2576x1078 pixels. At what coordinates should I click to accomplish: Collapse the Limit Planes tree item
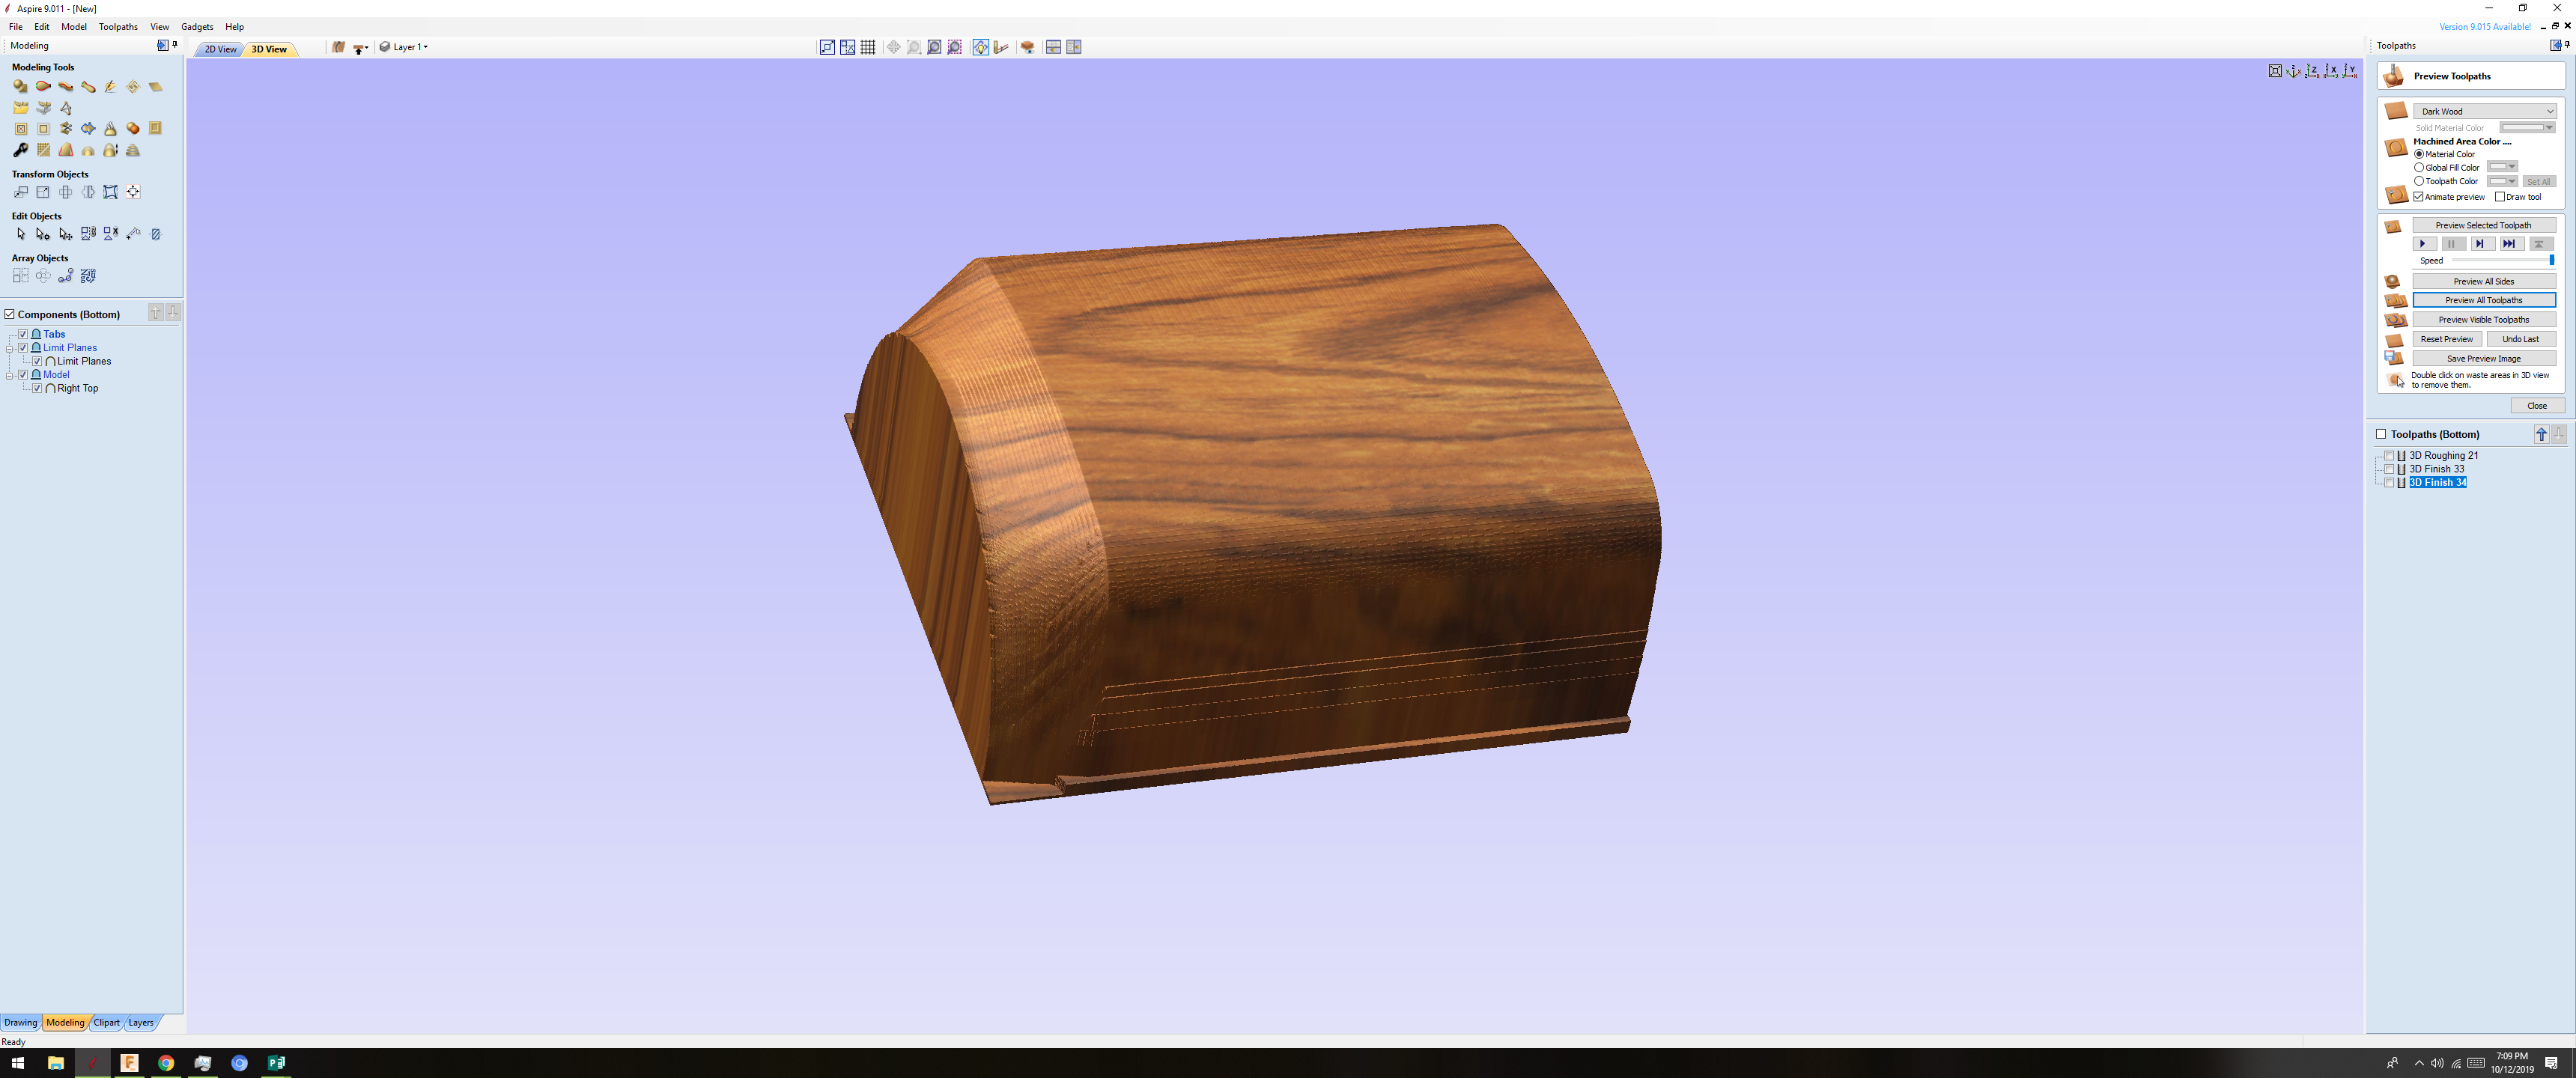click(x=8, y=347)
